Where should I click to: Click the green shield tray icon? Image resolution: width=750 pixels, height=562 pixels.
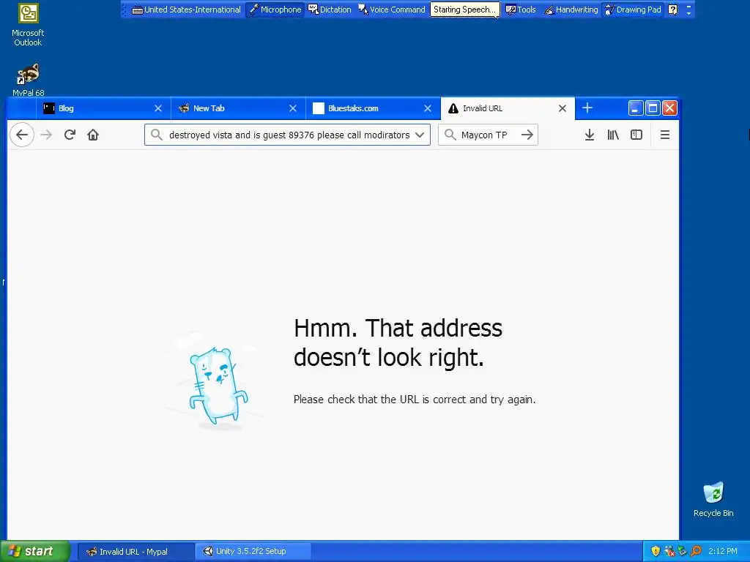(683, 551)
